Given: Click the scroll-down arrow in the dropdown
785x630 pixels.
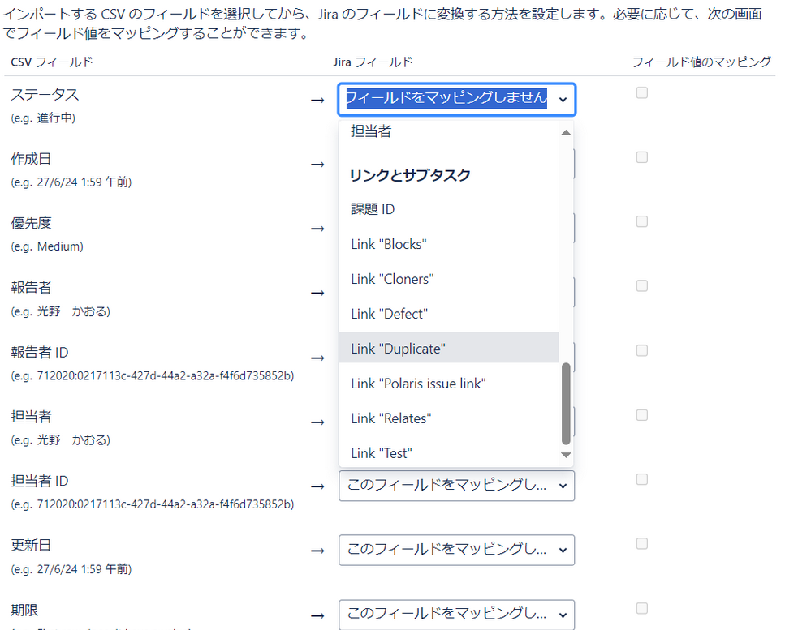Looking at the screenshot, I should (x=566, y=455).
